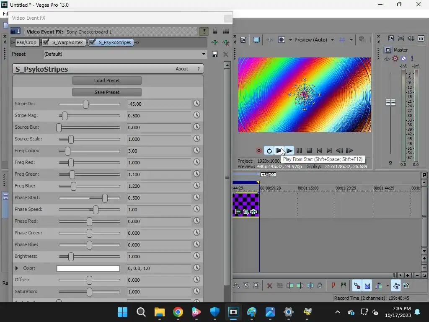Click Downmix Output icon in Master bus

point(401,38)
